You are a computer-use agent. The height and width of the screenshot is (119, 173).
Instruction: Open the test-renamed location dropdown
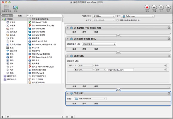pos(90,99)
